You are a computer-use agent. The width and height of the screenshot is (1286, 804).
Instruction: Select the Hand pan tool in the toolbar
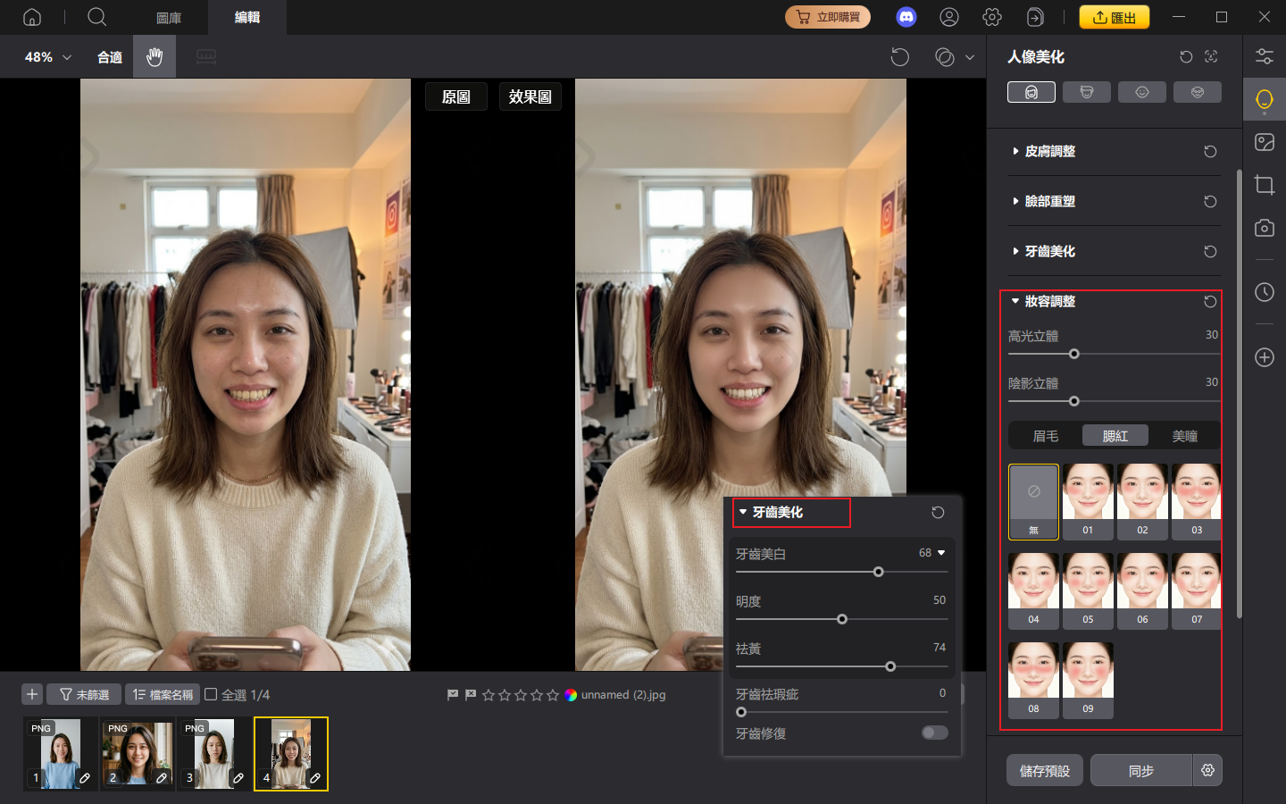tap(154, 56)
